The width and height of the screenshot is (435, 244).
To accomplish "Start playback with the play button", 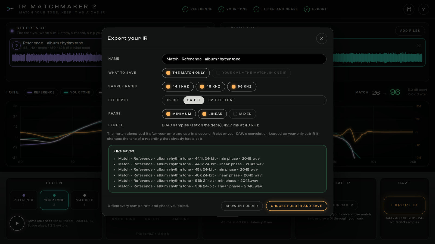I will coord(17,223).
